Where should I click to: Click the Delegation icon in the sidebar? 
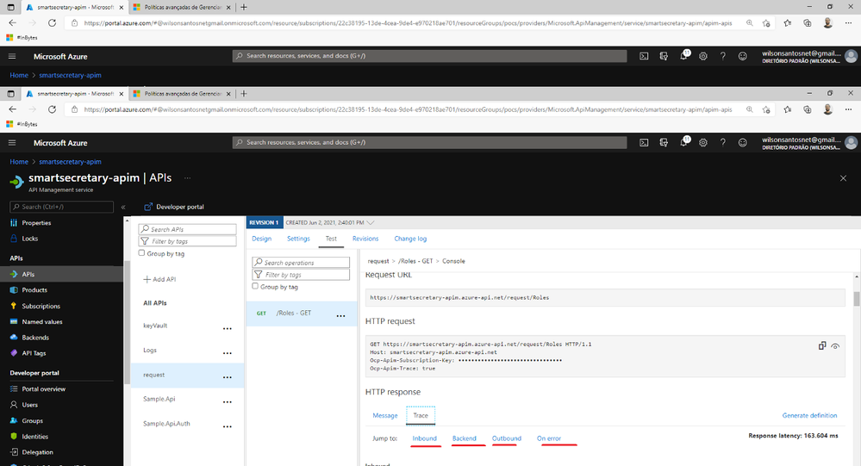pos(14,451)
